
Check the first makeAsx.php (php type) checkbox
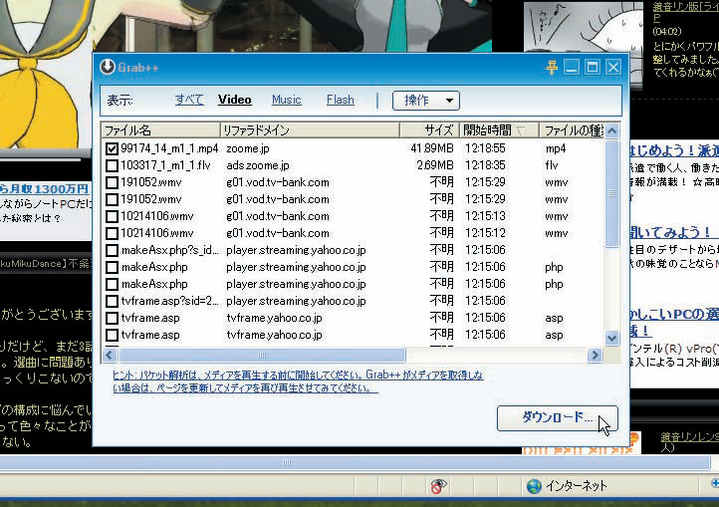[112, 267]
